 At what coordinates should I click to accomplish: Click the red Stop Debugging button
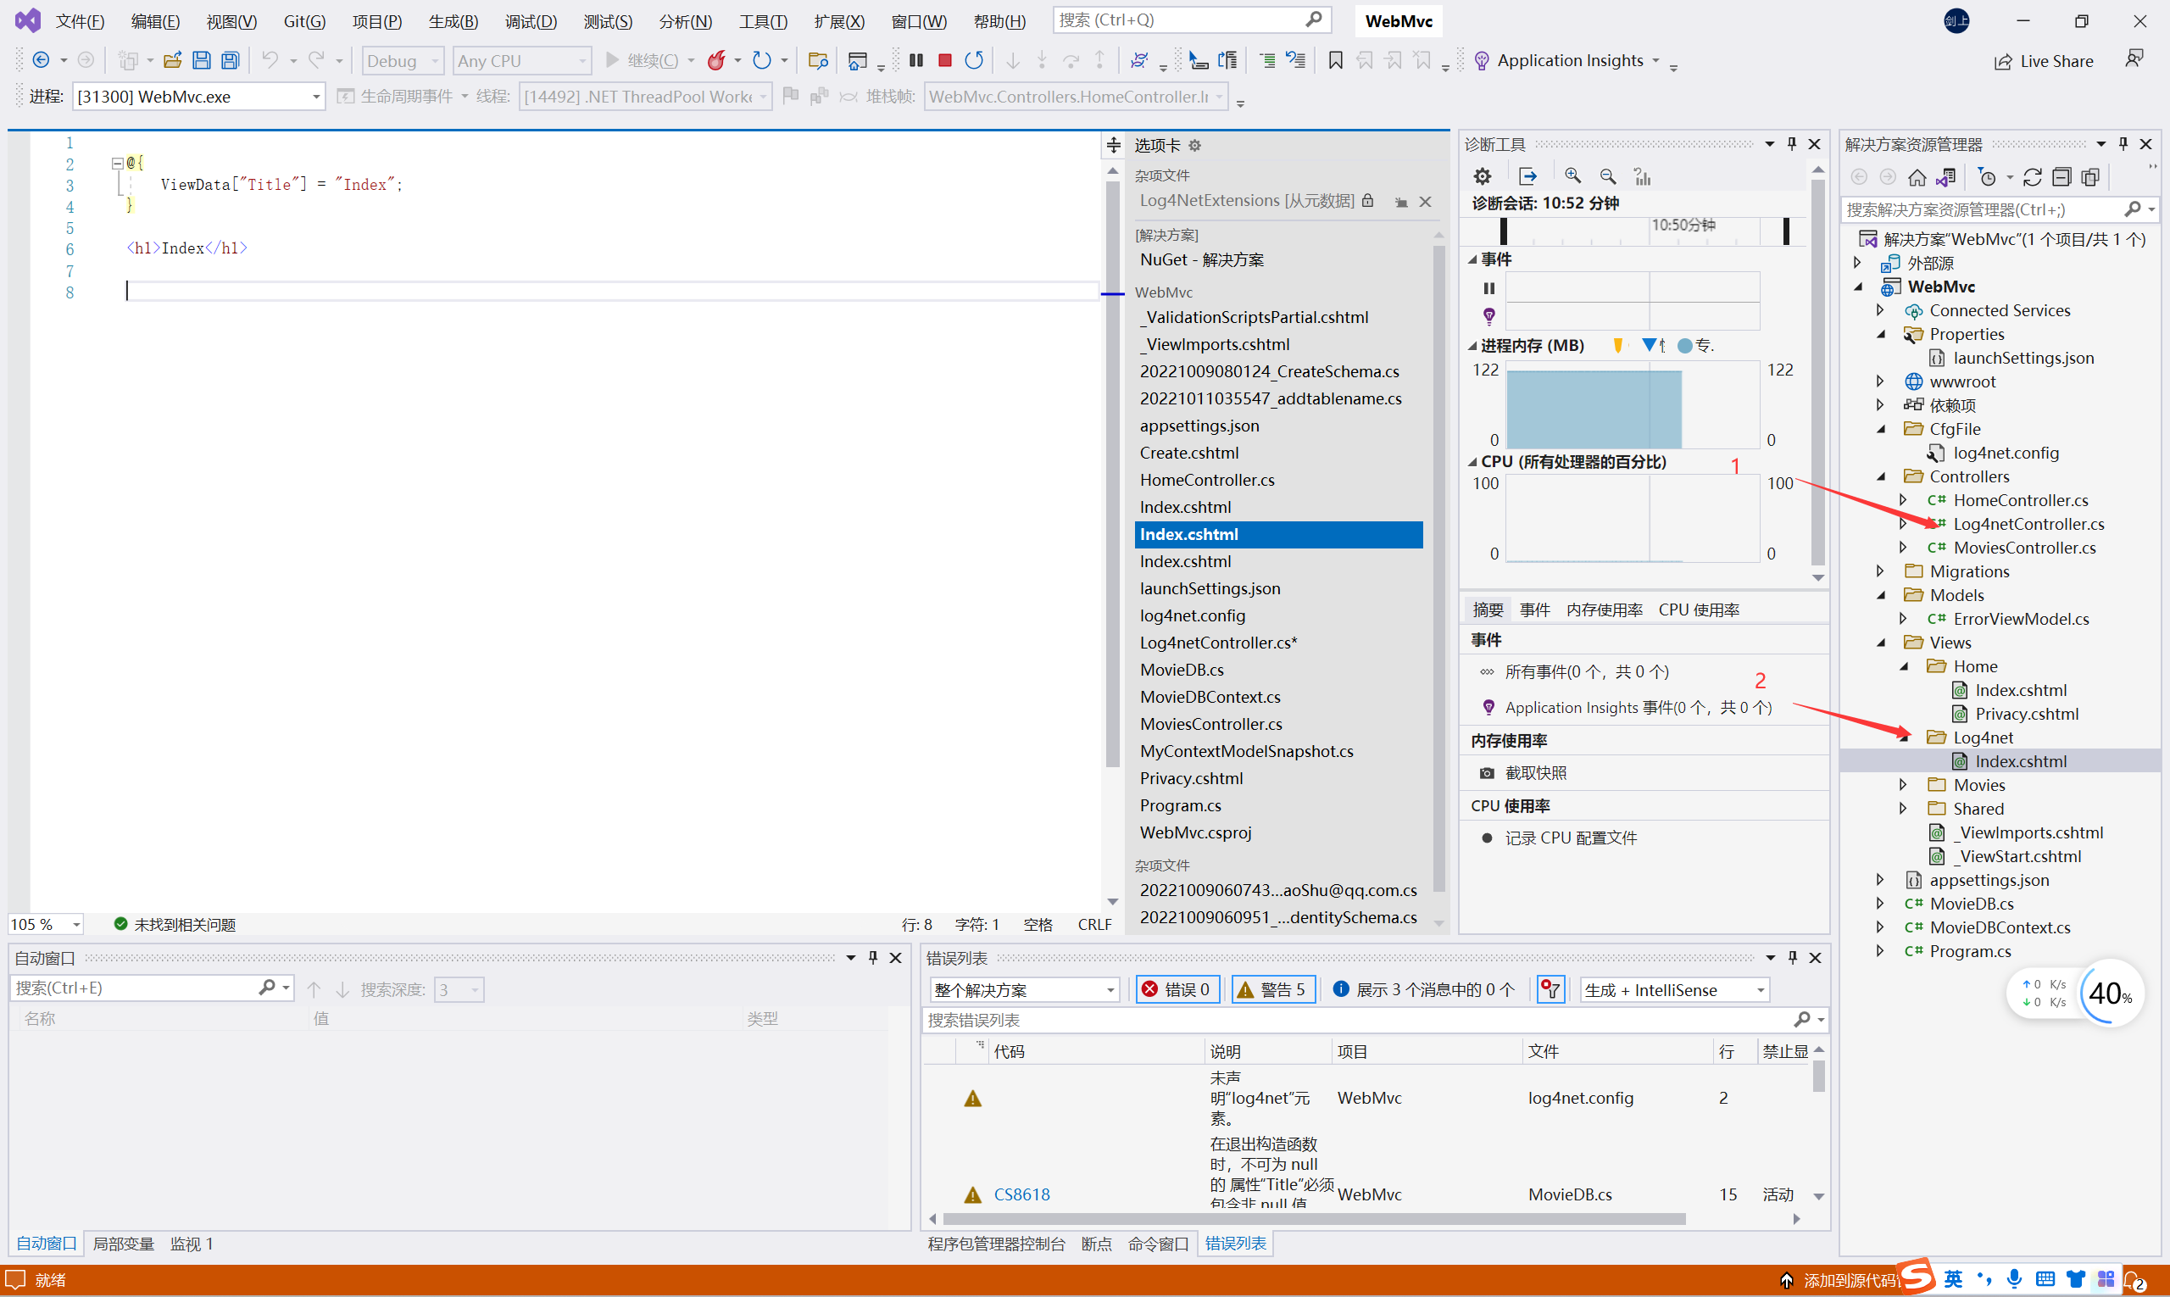(945, 60)
